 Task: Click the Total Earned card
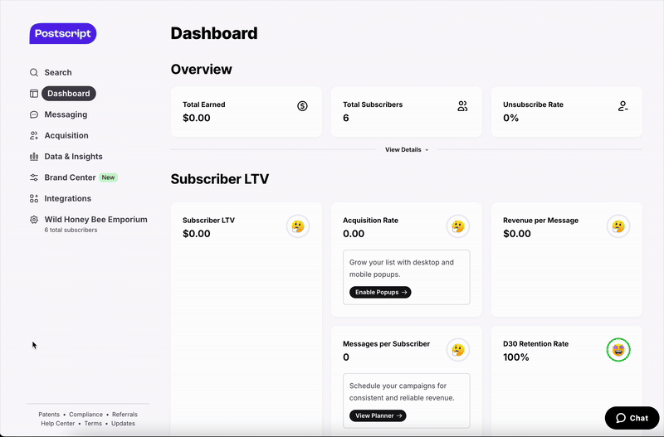click(x=247, y=112)
